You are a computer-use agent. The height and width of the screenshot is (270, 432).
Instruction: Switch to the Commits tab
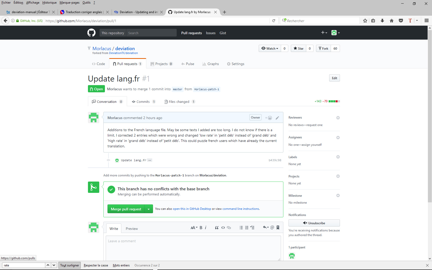click(143, 102)
